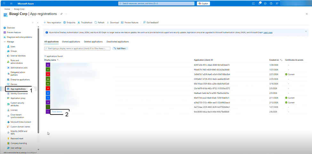
Task: Click the X icon above the sidebar
Action: click(33, 23)
